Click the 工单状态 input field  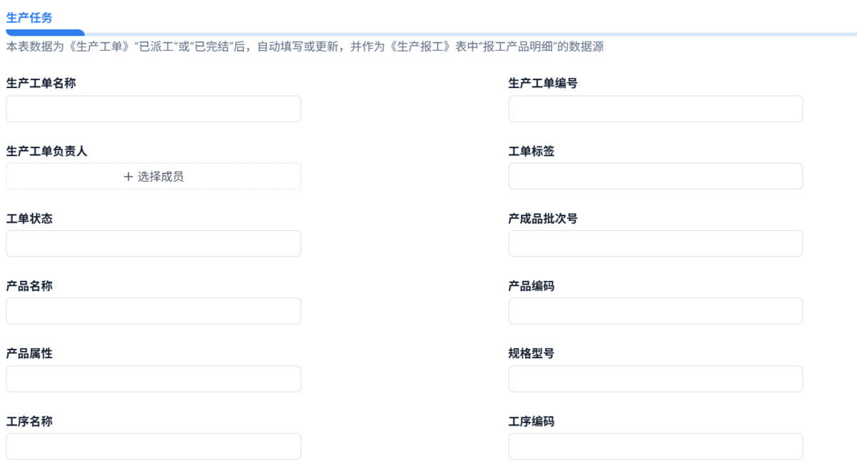[153, 244]
